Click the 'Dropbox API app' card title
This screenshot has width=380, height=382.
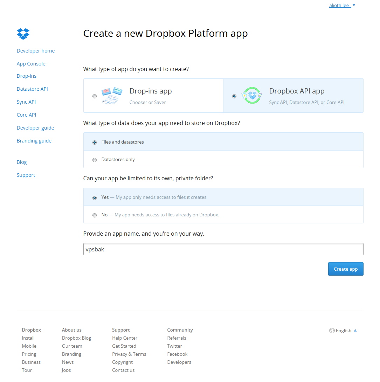(x=297, y=91)
